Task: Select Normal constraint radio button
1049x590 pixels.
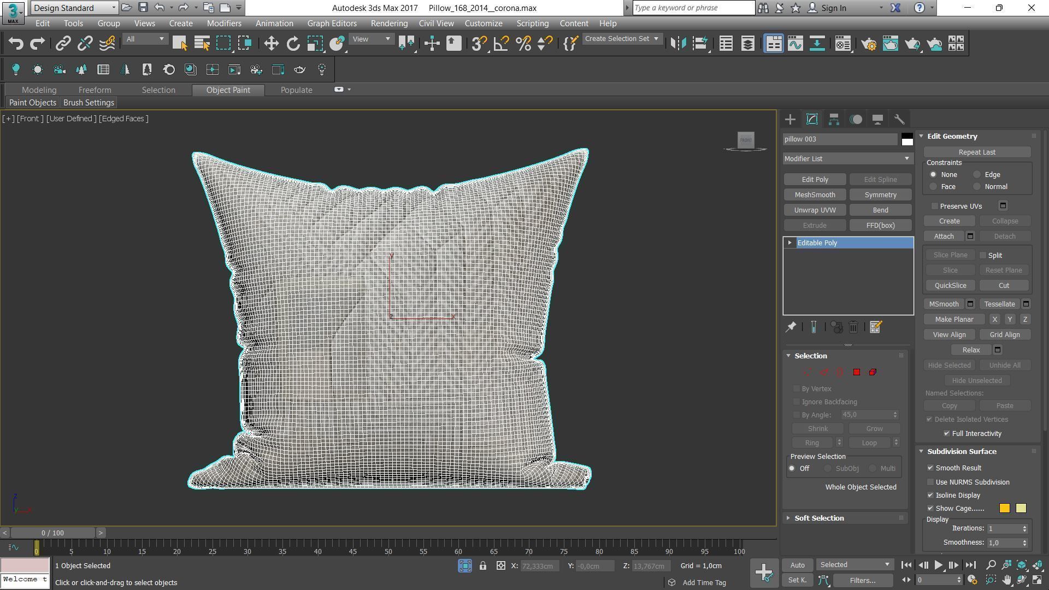Action: 977,187
